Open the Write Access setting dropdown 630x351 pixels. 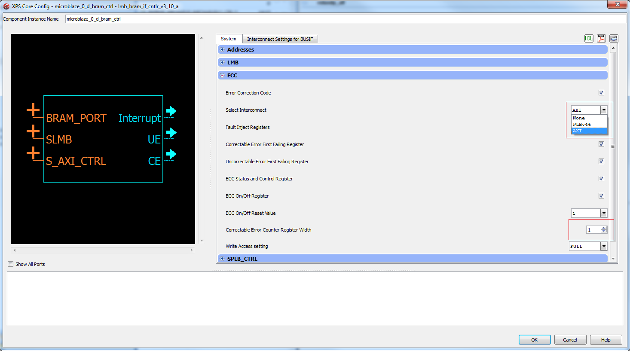point(603,246)
